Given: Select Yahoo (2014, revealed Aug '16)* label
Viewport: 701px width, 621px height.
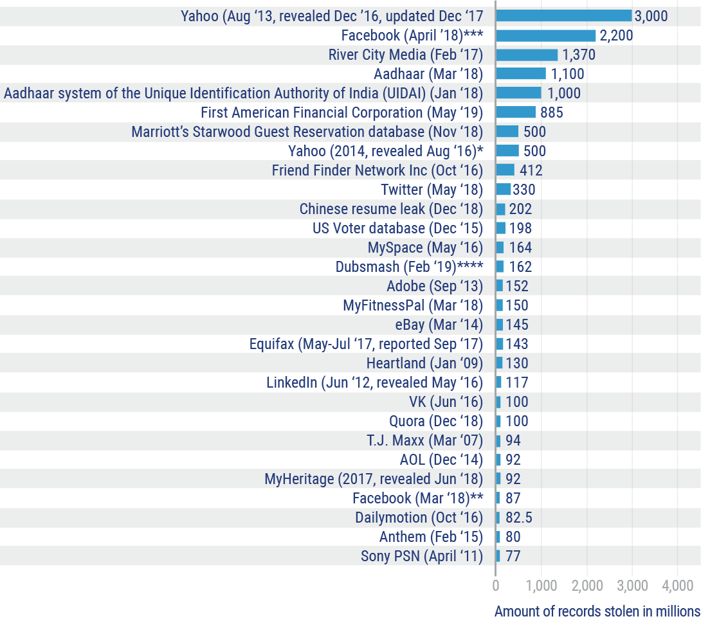Looking at the screenshot, I should pos(386,151).
